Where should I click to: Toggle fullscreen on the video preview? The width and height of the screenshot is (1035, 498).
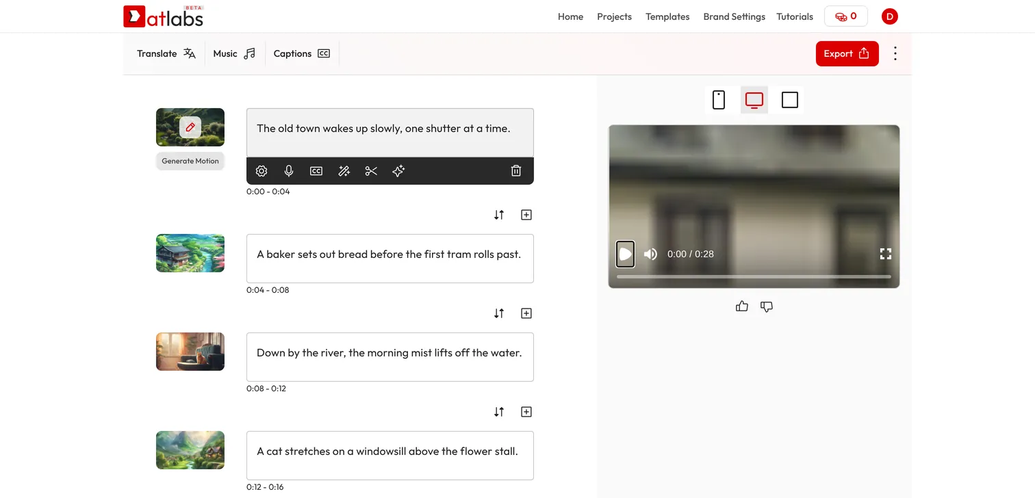click(x=886, y=254)
